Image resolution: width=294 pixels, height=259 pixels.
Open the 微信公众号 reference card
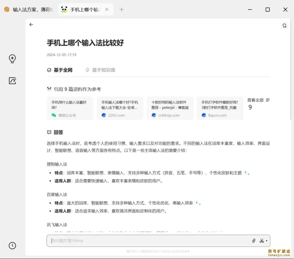pyautogui.click(x=70, y=108)
